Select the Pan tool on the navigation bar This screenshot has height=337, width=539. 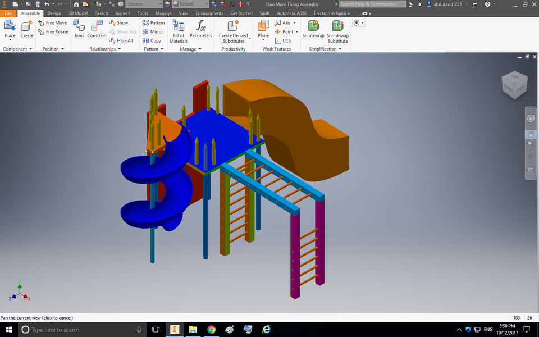tap(531, 134)
